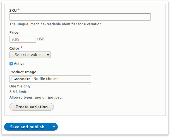The height and width of the screenshot is (137, 170).
Task: Open the Color 'Select a value' dropdown
Action: 30,55
